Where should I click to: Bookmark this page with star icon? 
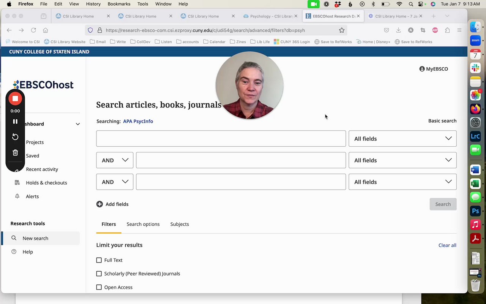[342, 30]
